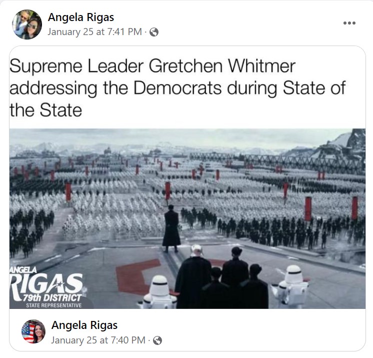373x358 pixels.
Task: Click the lone dark-coated figure facing the troops
Action: [x=171, y=228]
